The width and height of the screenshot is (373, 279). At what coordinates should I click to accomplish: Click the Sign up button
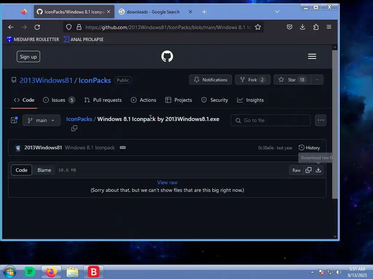tap(28, 57)
